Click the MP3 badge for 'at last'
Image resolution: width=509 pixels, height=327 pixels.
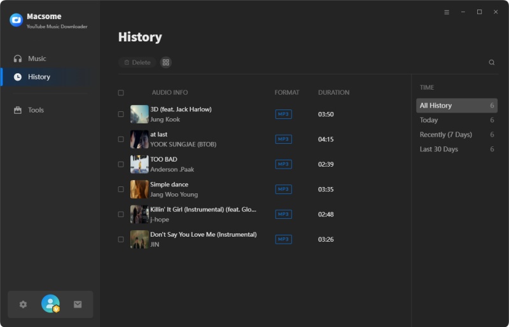click(283, 139)
